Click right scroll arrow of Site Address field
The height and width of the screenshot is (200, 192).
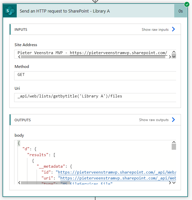coord(170,57)
